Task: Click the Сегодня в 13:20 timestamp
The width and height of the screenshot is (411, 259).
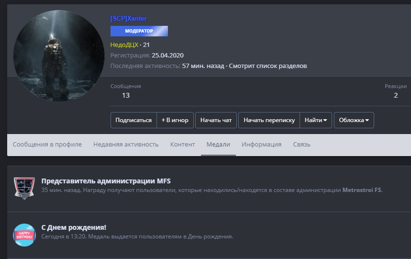Action: point(64,236)
